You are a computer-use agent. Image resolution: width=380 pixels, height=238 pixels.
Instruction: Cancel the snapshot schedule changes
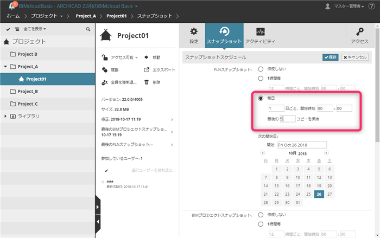point(355,57)
